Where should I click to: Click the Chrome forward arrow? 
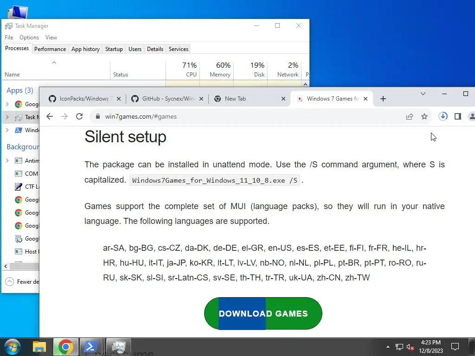(64, 116)
